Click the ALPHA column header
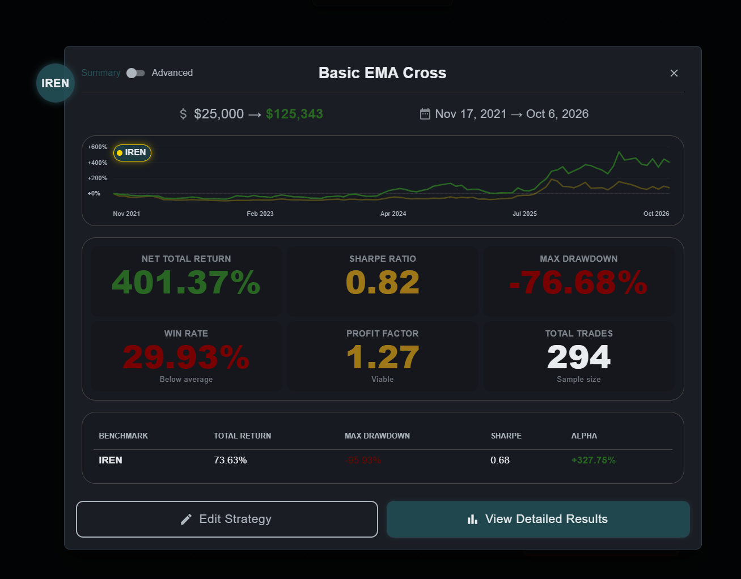This screenshot has height=579, width=741. (x=584, y=436)
